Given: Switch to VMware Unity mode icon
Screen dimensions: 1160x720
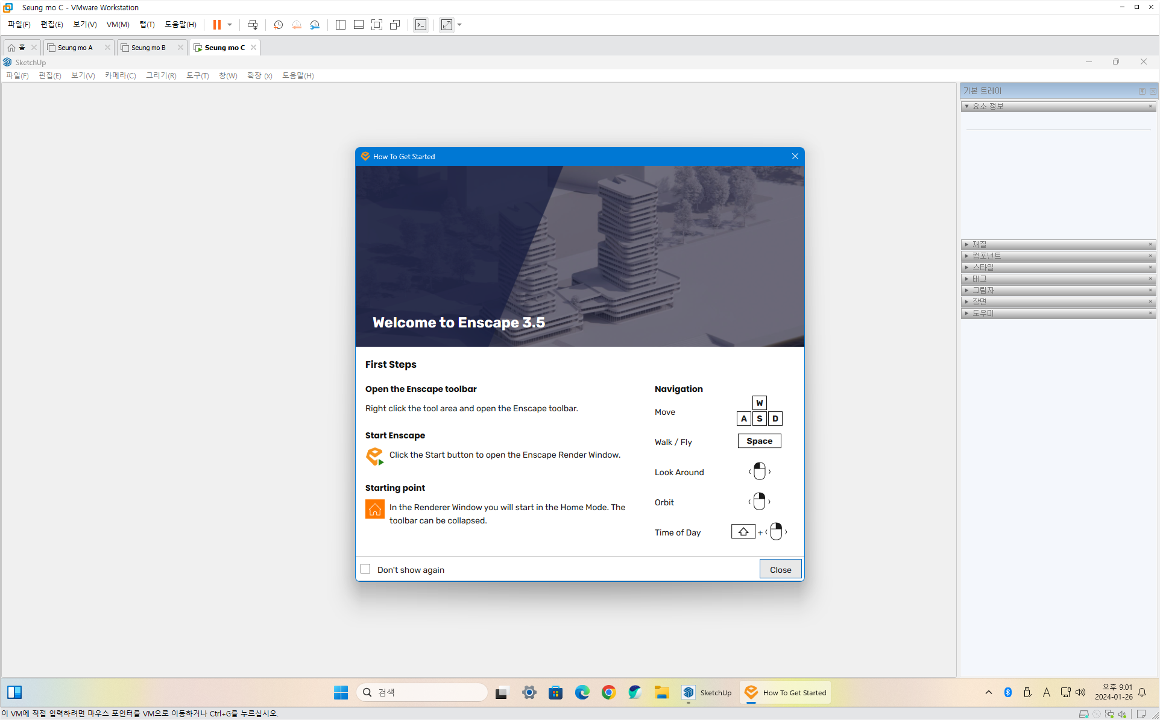Looking at the screenshot, I should (x=395, y=25).
